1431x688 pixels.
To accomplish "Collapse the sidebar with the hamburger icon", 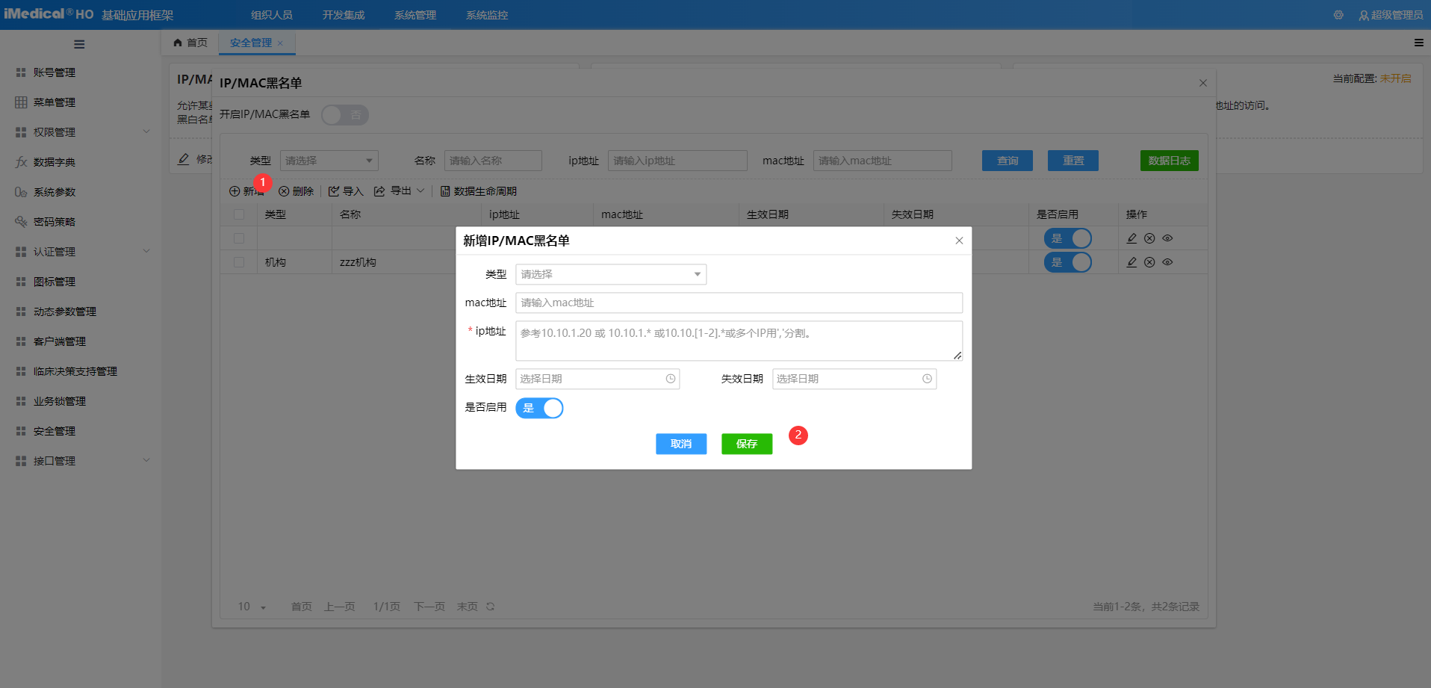I will click(x=79, y=43).
